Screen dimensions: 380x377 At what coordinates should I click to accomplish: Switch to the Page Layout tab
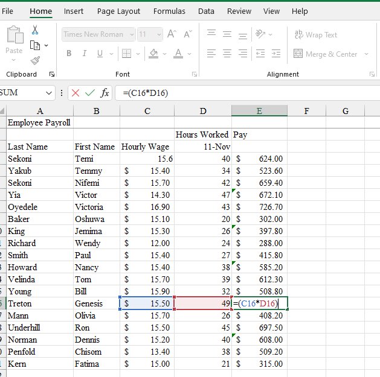point(118,11)
